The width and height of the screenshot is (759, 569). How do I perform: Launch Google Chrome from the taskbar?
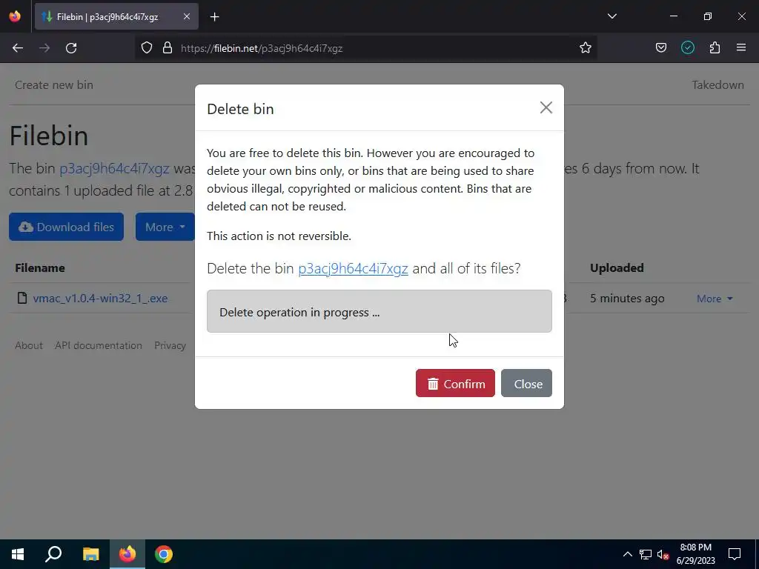164,554
